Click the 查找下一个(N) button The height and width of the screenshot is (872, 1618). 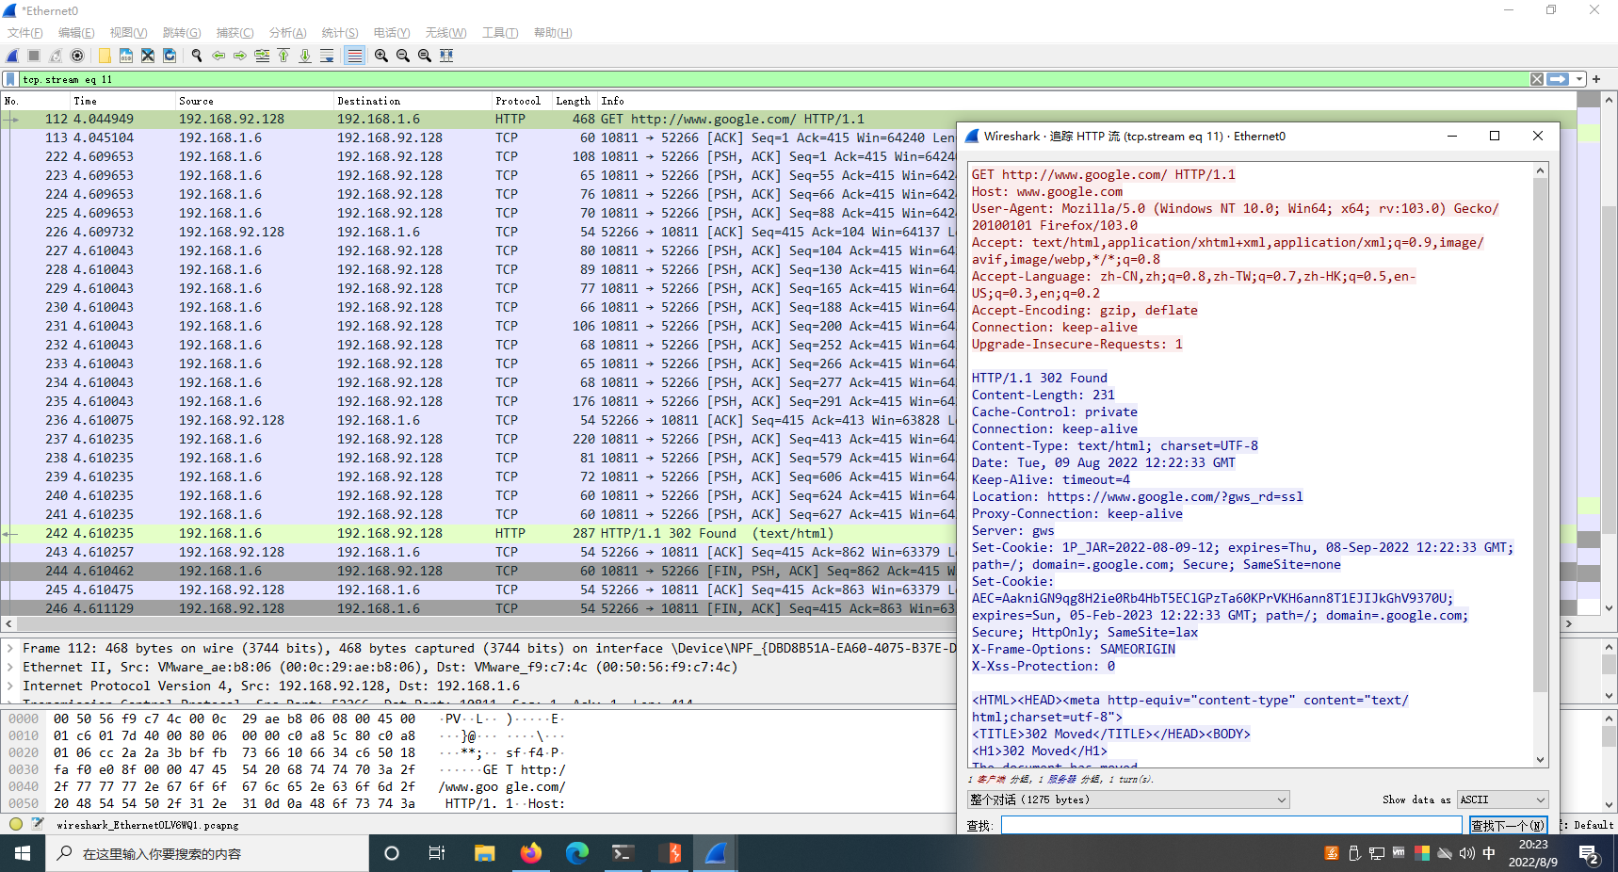tap(1508, 826)
